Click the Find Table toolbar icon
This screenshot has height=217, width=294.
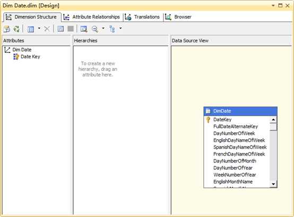pos(84,29)
